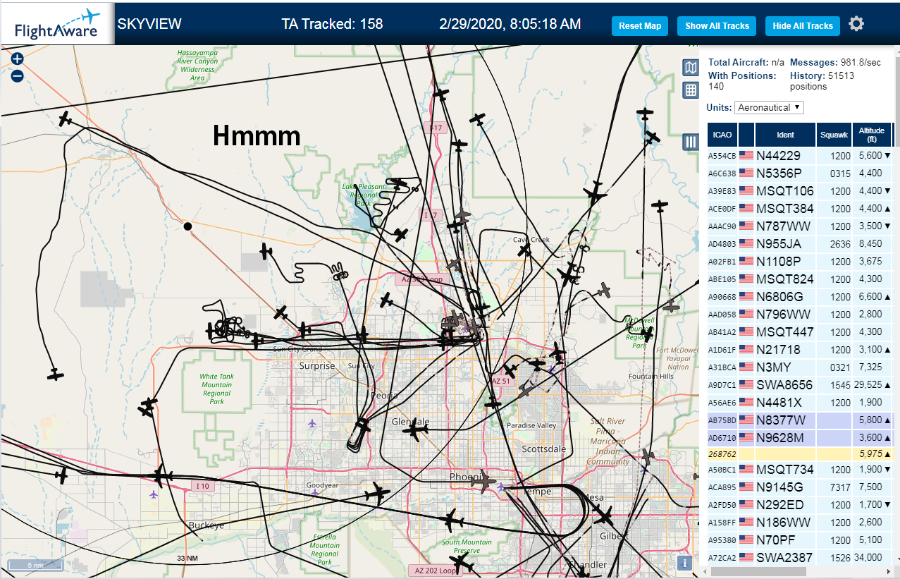Select the aircraft icon over Glendale
The width and height of the screenshot is (900, 579).
click(x=415, y=429)
